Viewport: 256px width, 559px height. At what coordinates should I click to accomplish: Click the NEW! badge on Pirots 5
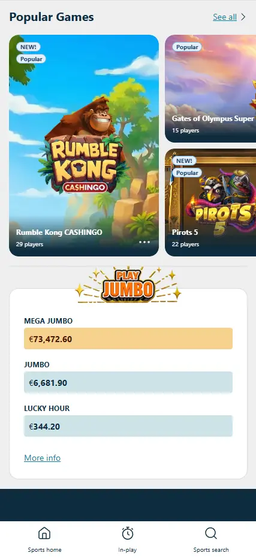(x=184, y=161)
